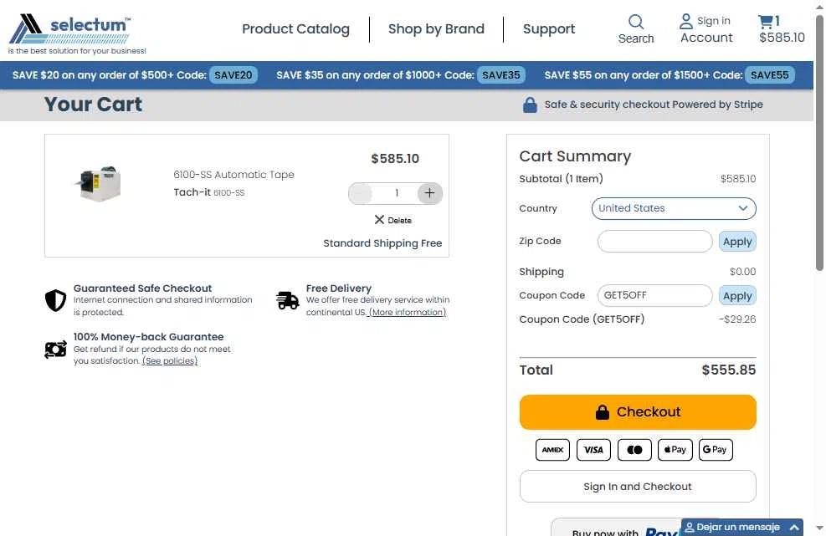Open the More information delivery link

(408, 312)
